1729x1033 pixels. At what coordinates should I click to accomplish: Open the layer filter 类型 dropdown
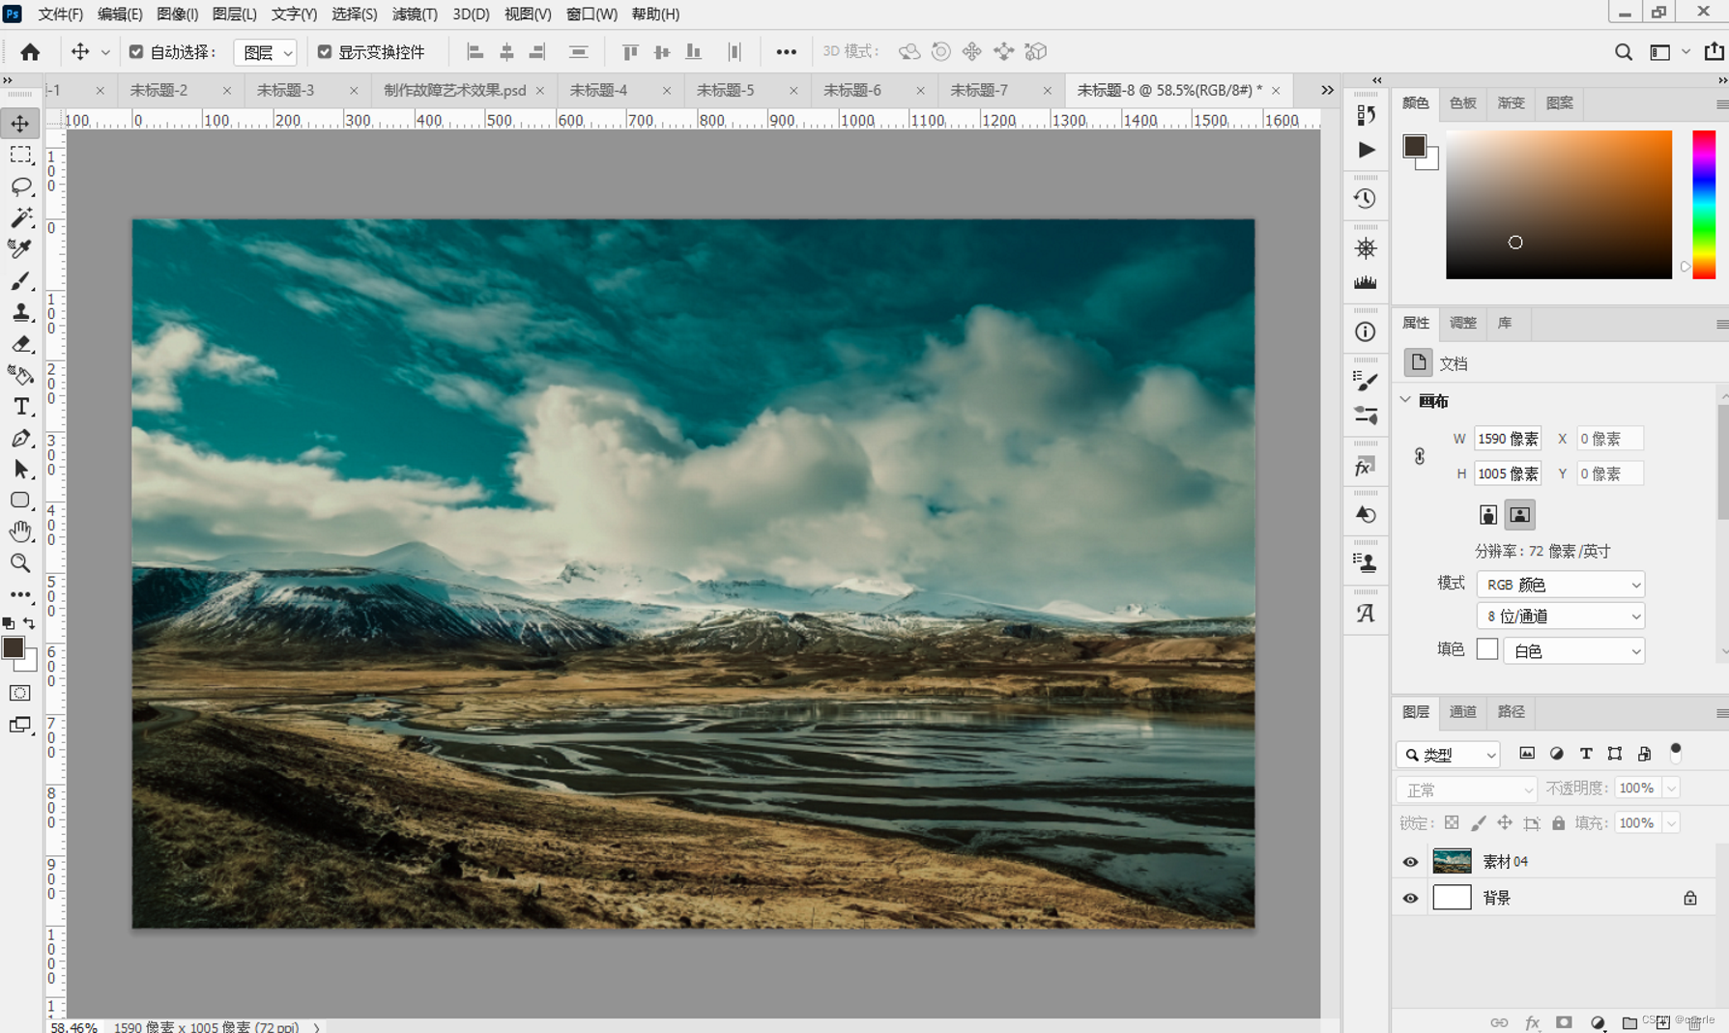point(1448,755)
